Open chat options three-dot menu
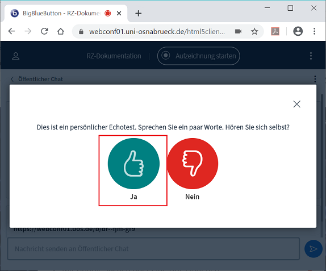Image resolution: width=326 pixels, height=271 pixels. tap(315, 79)
